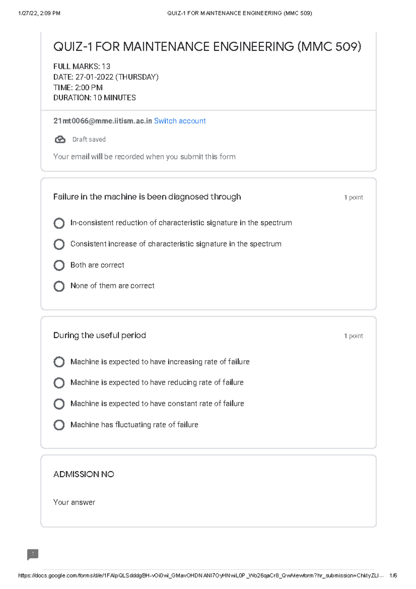Click the During the useful period question
This screenshot has height=589, width=416.
coord(99,335)
